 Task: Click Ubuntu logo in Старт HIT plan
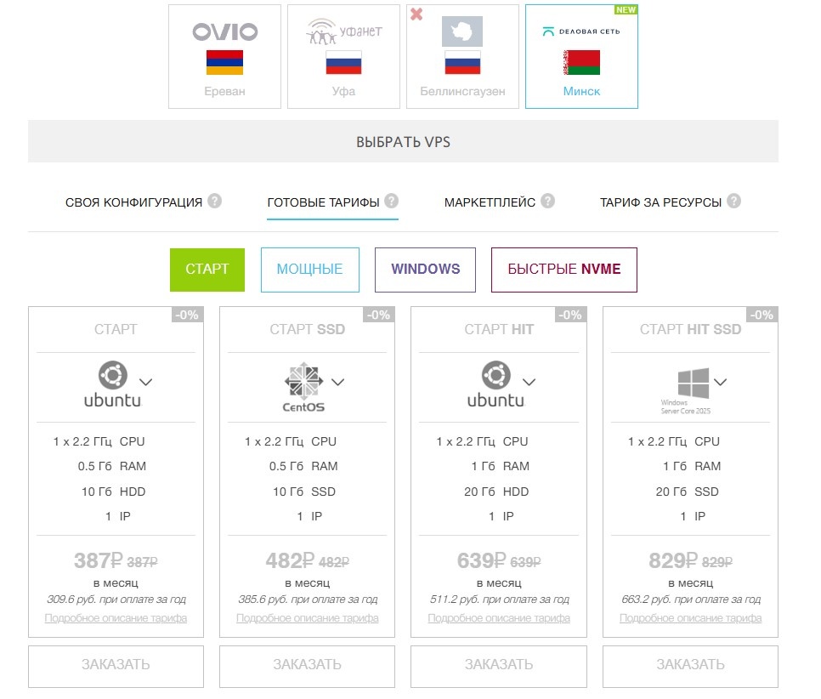[495, 385]
